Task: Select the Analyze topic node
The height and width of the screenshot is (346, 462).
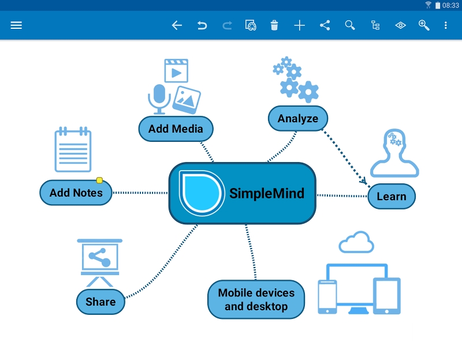Action: (298, 118)
